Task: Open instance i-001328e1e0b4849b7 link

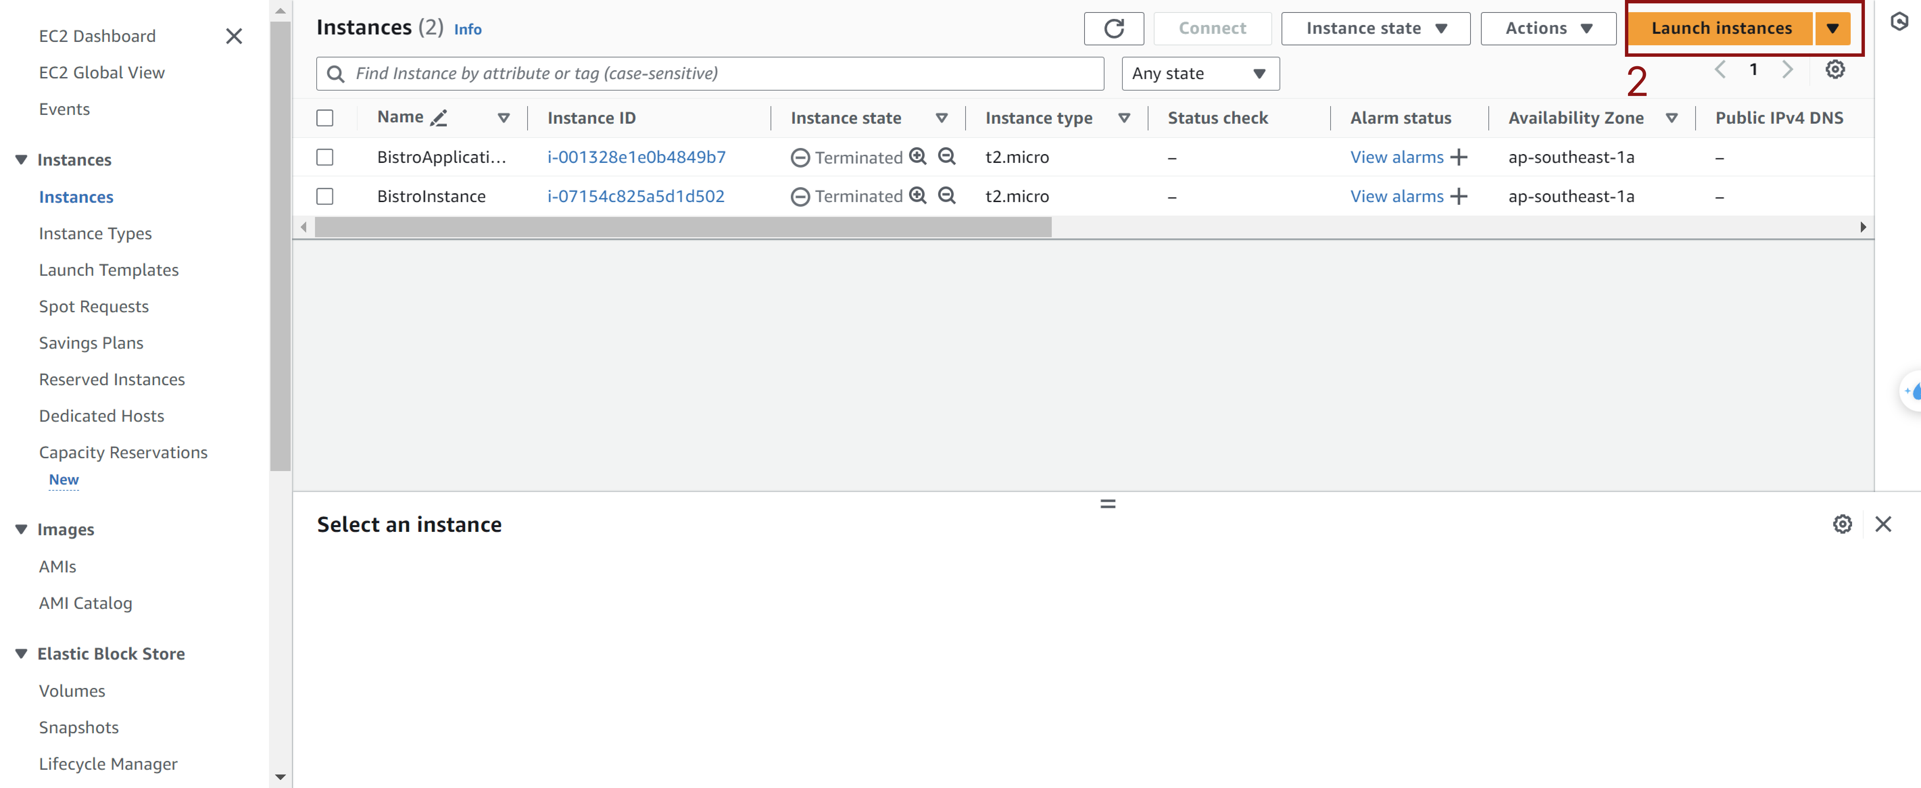Action: (636, 157)
